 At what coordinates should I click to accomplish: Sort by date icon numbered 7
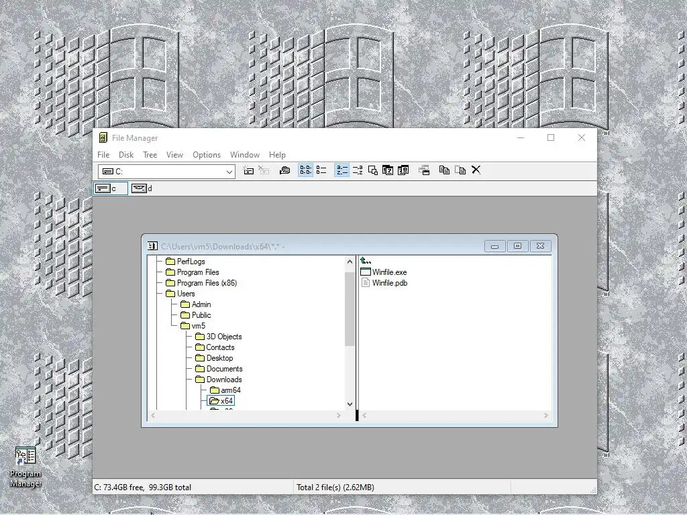388,170
